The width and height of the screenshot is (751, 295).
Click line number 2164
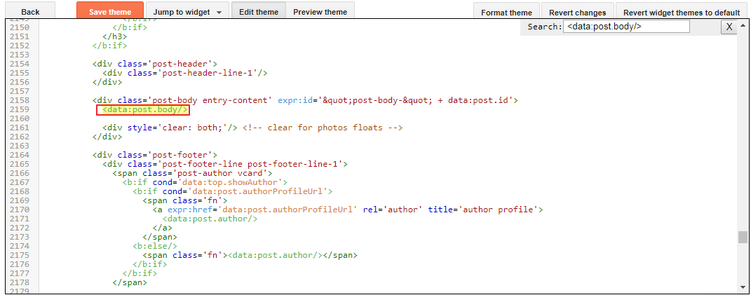click(x=20, y=155)
